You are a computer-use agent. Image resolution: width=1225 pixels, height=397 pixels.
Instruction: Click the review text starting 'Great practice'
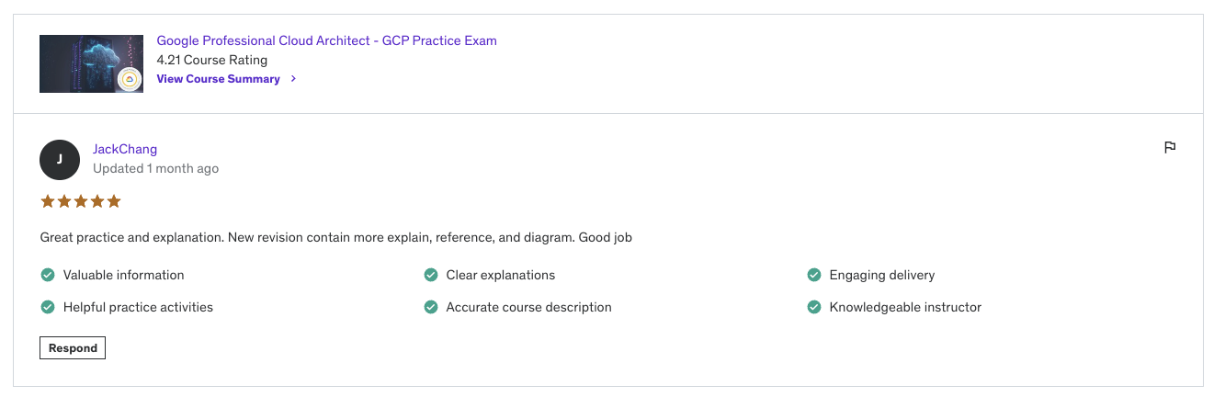[335, 237]
